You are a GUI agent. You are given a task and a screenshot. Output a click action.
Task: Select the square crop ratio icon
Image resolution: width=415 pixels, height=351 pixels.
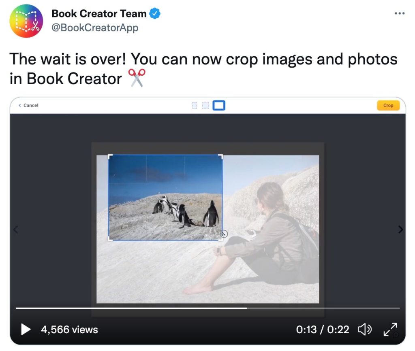[x=205, y=106]
